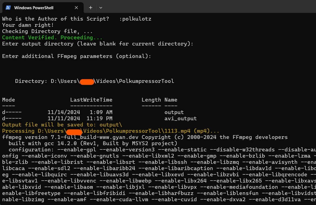Image resolution: width=316 pixels, height=205 pixels.
Task: Click the author name 'polkulotz'
Action: point(137,19)
